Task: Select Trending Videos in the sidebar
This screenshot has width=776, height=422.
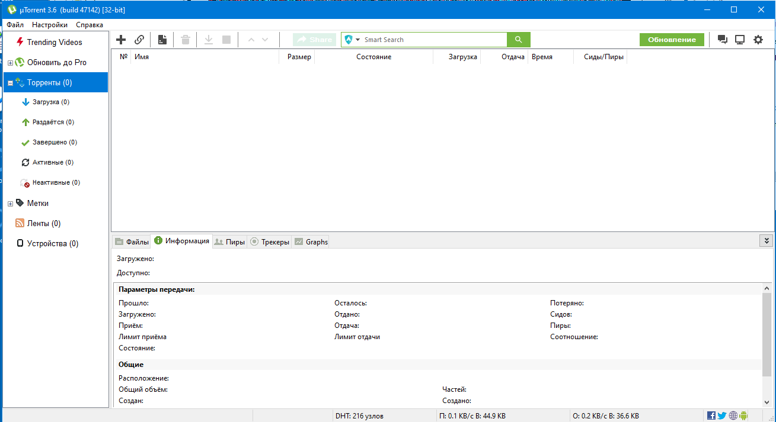Action: [54, 42]
